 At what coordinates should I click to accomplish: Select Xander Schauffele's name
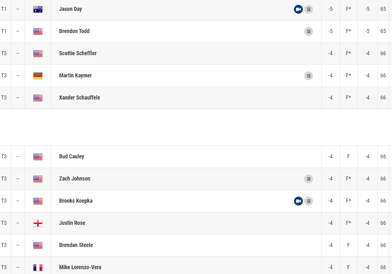79,98
